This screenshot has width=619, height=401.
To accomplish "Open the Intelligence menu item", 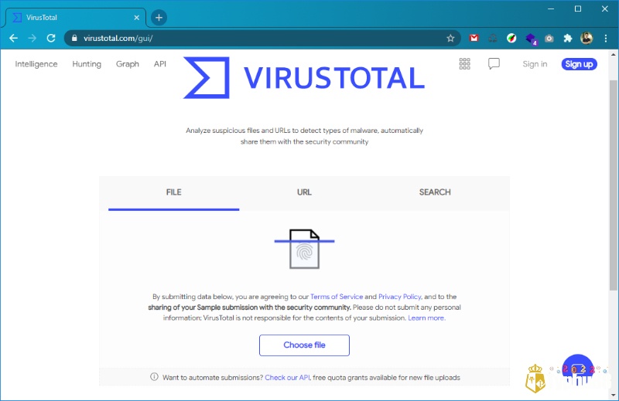I will pos(36,64).
